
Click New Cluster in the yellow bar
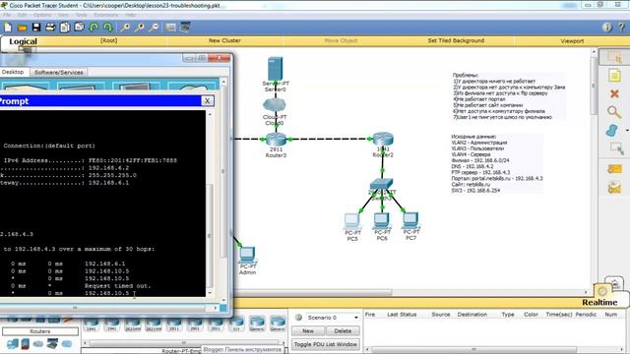pyautogui.click(x=224, y=40)
